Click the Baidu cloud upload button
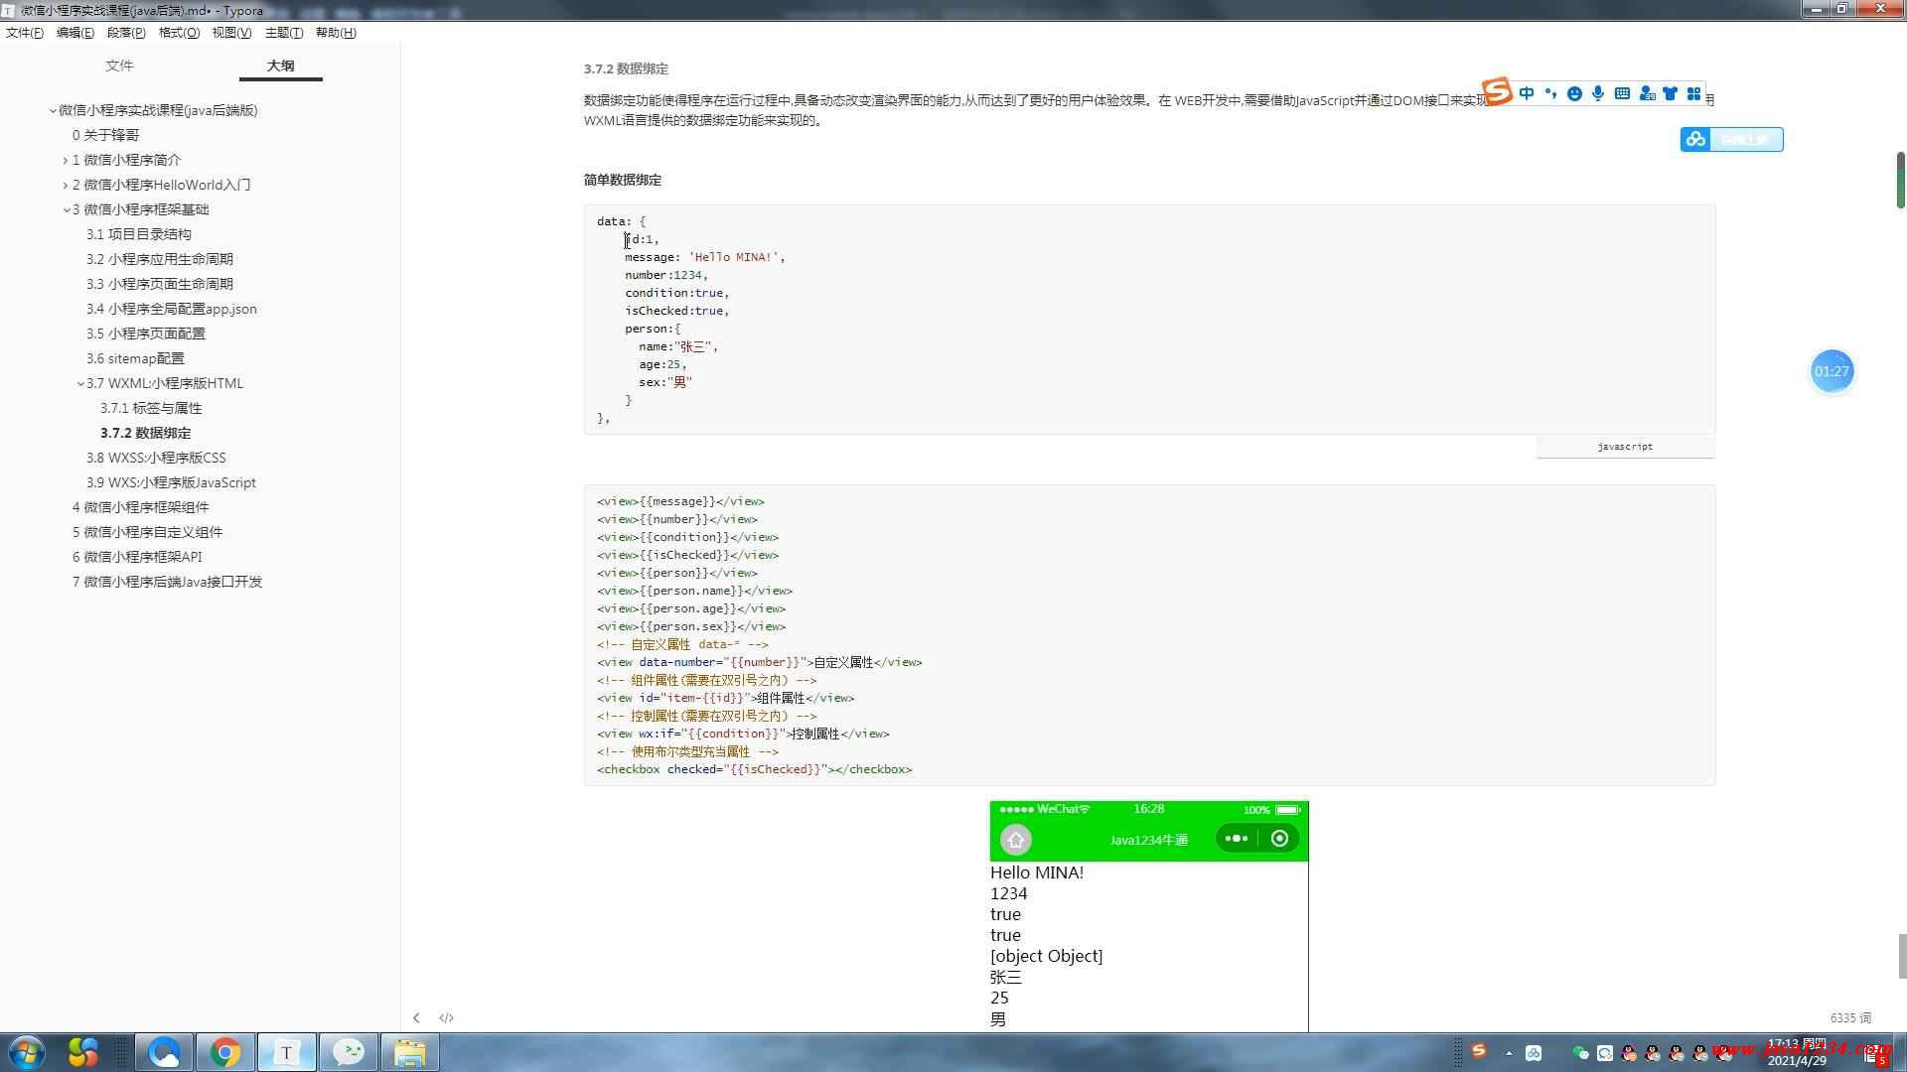This screenshot has width=1907, height=1072. tap(1731, 140)
